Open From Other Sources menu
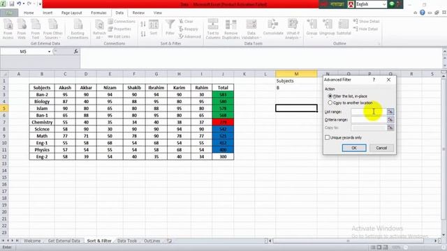Image resolution: width=447 pixels, height=251 pixels. click(x=53, y=29)
